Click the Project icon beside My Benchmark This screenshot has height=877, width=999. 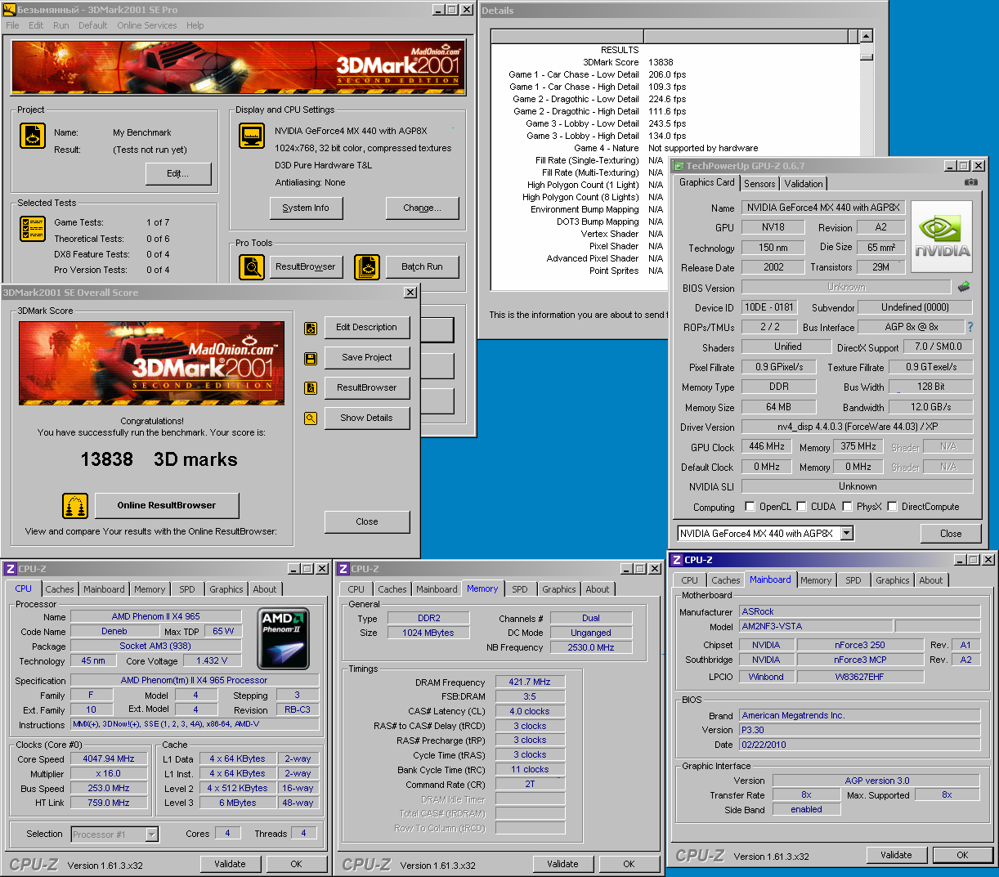32,135
